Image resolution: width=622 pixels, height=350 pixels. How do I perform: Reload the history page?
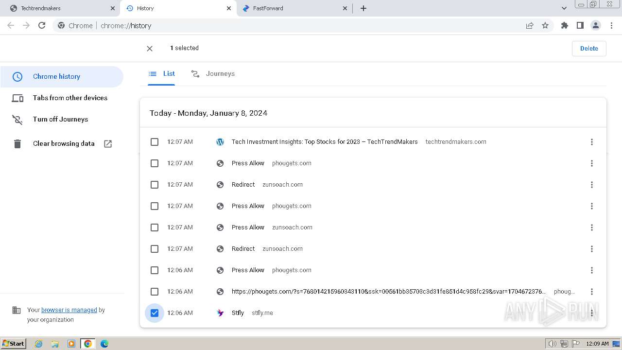(42, 25)
